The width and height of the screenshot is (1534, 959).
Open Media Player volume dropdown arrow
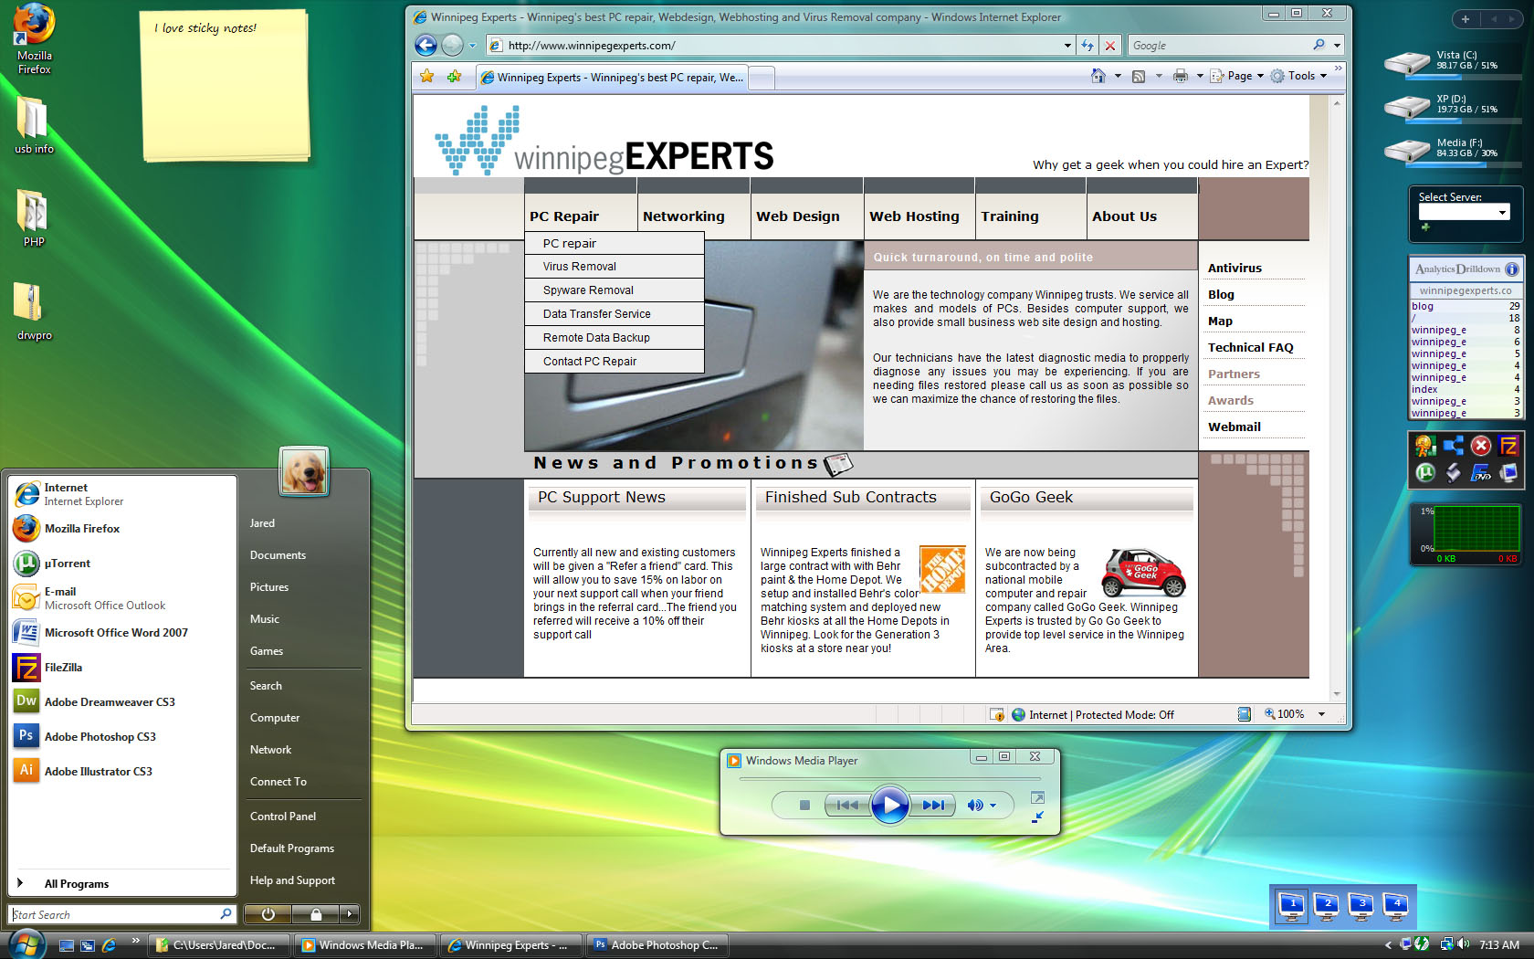click(x=993, y=806)
